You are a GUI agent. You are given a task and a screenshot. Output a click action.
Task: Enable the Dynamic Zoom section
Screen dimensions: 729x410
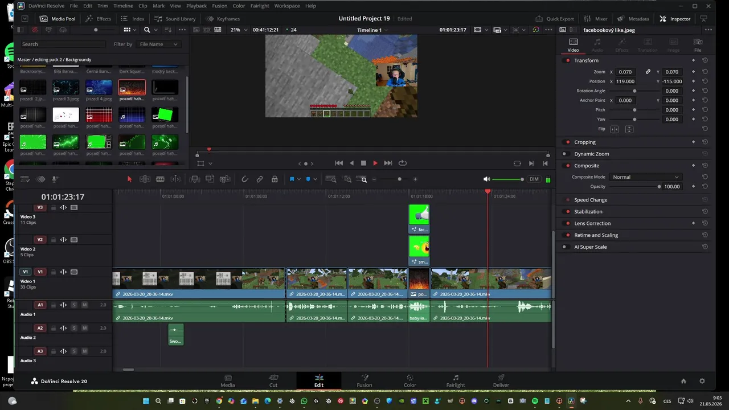[x=564, y=154]
